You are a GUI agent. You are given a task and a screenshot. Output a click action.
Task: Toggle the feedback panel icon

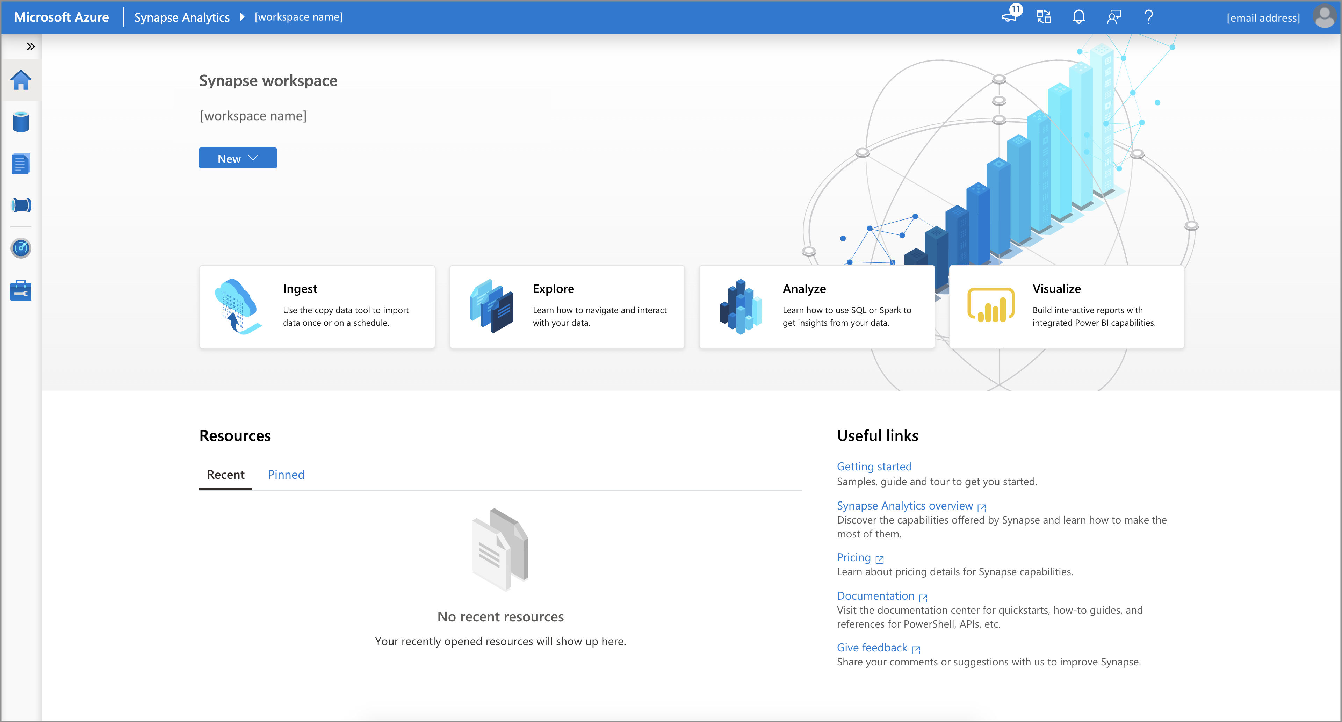click(1114, 16)
